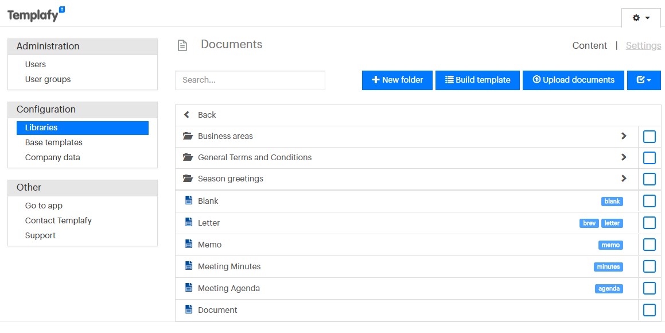Click the list icon on Build template button
Viewport: 665px width, 333px height.
click(449, 80)
